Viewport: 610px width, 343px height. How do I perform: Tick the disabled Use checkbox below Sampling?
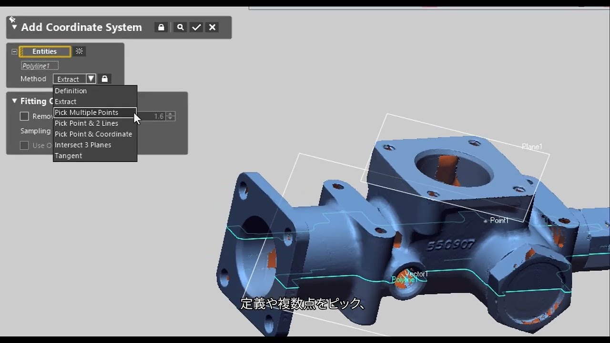tap(24, 145)
